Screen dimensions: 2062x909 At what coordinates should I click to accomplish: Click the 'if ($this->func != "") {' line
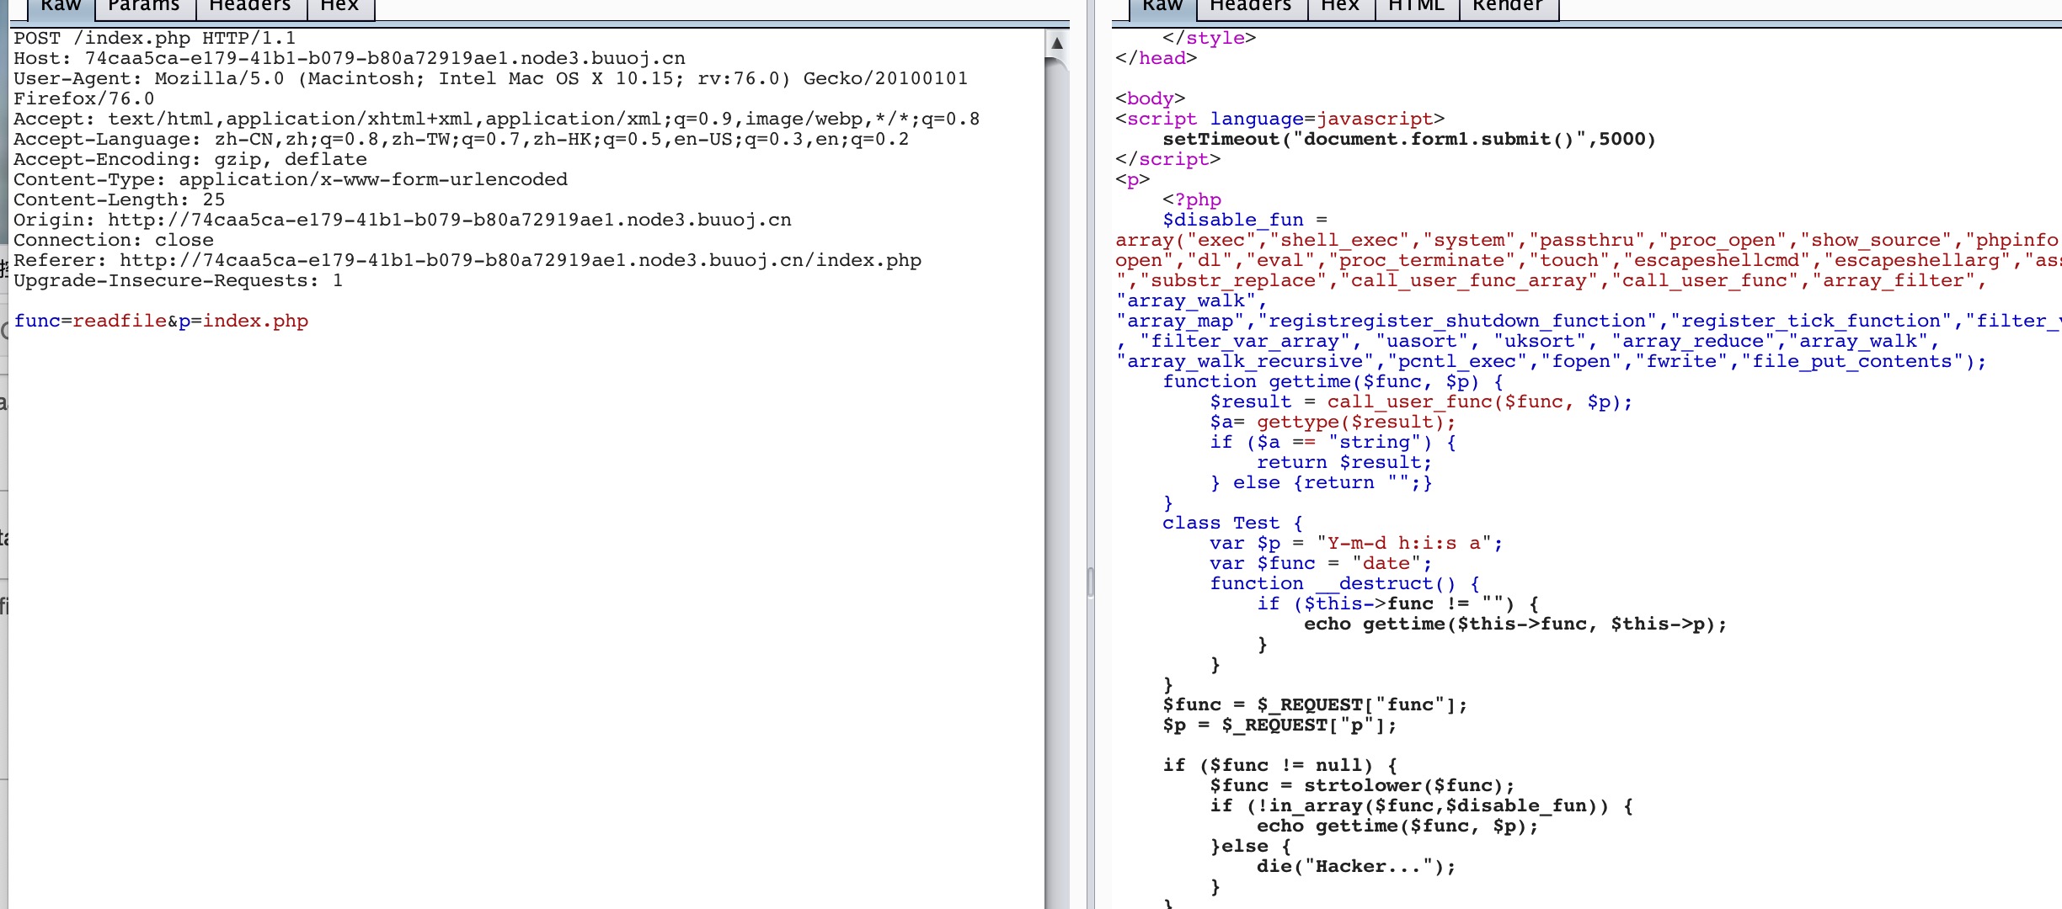[x=1398, y=604]
